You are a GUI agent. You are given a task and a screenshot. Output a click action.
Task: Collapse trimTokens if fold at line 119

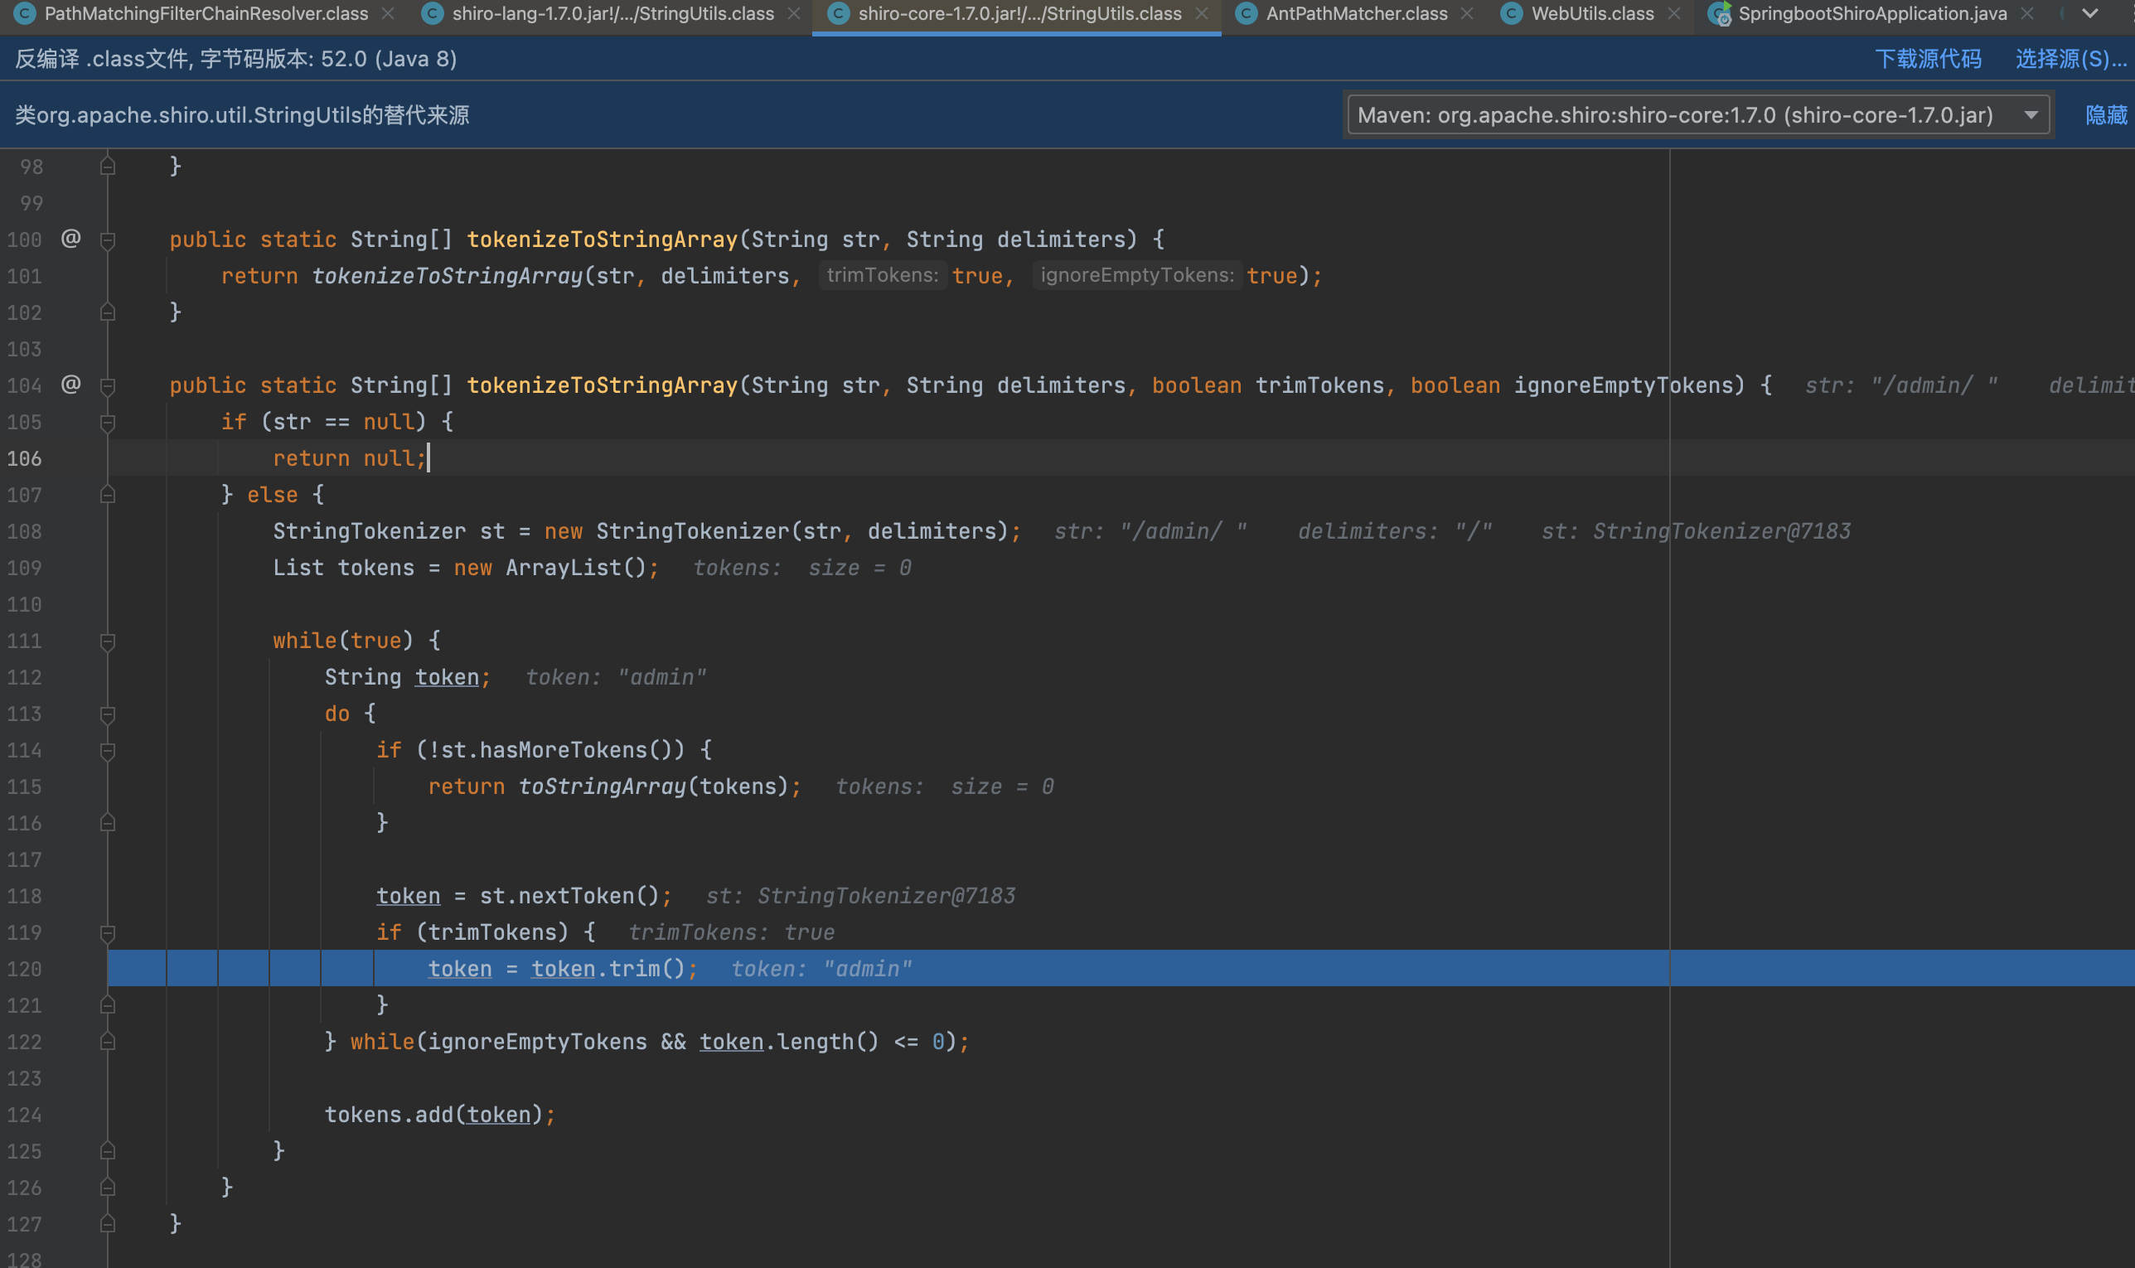(108, 933)
